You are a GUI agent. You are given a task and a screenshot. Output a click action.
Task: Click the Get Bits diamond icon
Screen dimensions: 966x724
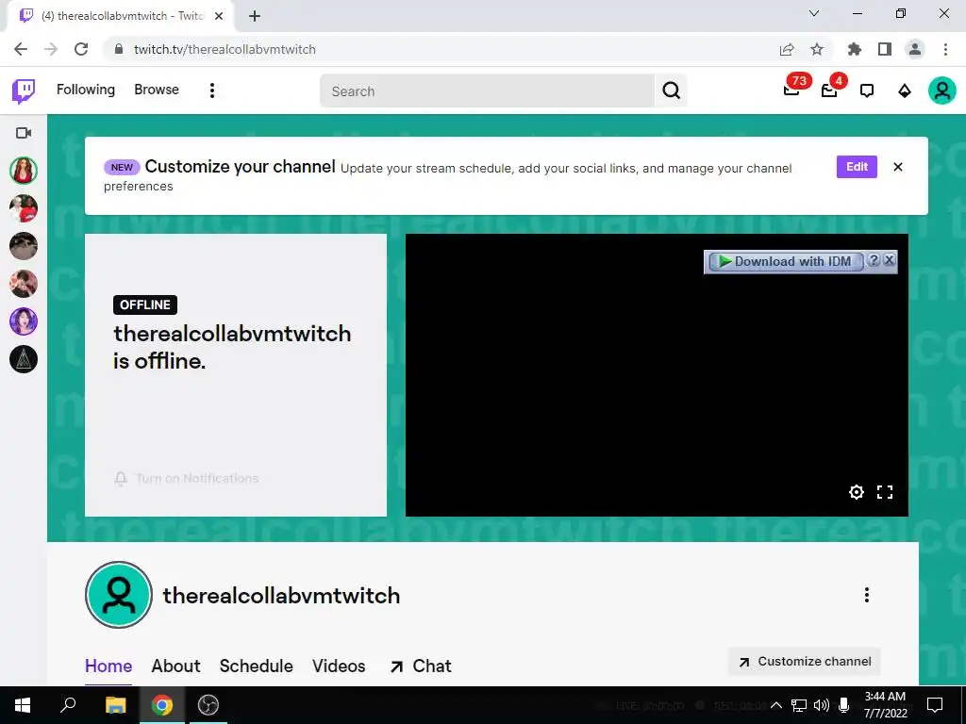[905, 91]
